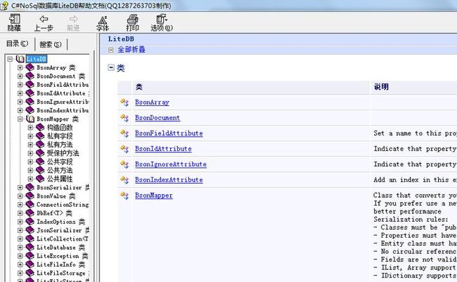Select DbRef<T> 类 in the tree
The image size is (457, 282).
point(54,213)
